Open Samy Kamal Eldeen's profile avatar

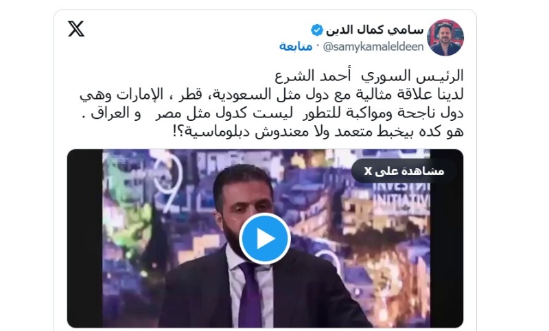445,38
